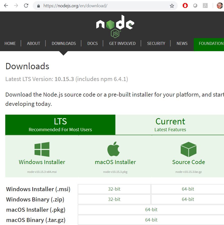Bookmark this page with the star icon
Image resolution: width=224 pixels, height=225 pixels.
click(x=172, y=6)
